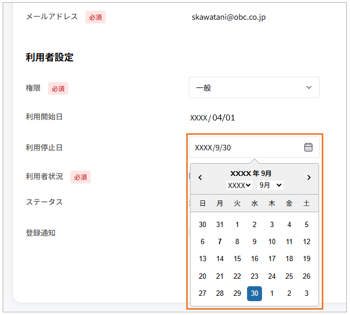The image size is (350, 315).
Task: Open the 9月 month dropdown
Action: (x=271, y=185)
